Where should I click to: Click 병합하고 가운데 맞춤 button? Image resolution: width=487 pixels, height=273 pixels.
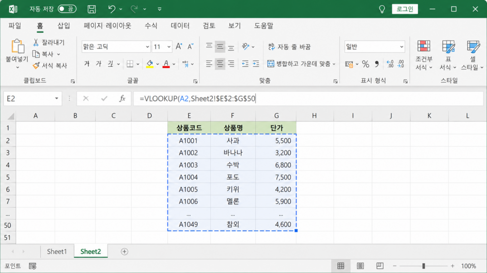point(299,64)
